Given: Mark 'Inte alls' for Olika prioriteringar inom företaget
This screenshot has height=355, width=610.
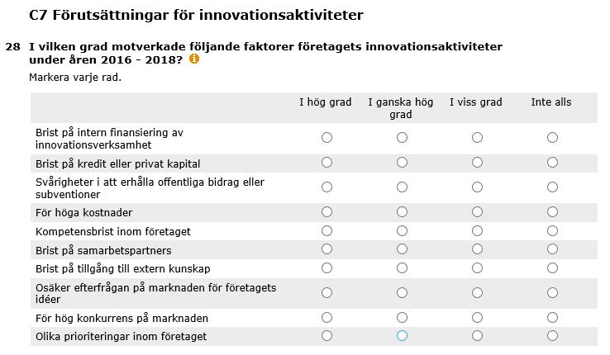Looking at the screenshot, I should coord(552,335).
